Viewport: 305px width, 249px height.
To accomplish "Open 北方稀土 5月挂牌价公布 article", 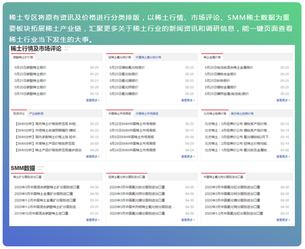I will [237, 124].
